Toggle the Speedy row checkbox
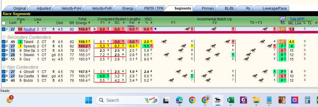The height and width of the screenshot is (107, 318). point(3,46)
